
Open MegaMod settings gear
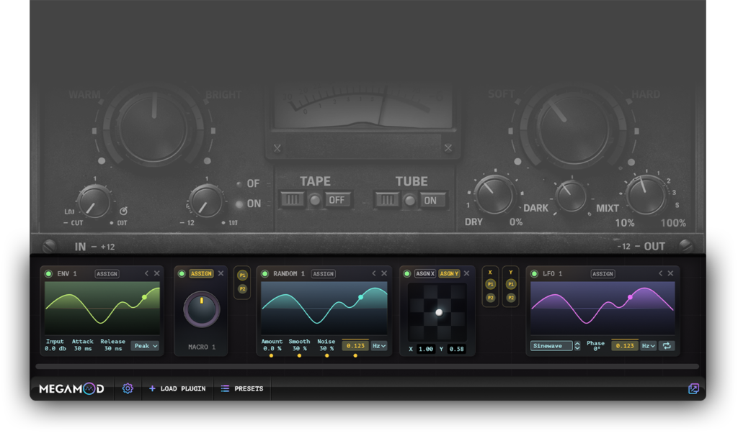click(x=128, y=388)
